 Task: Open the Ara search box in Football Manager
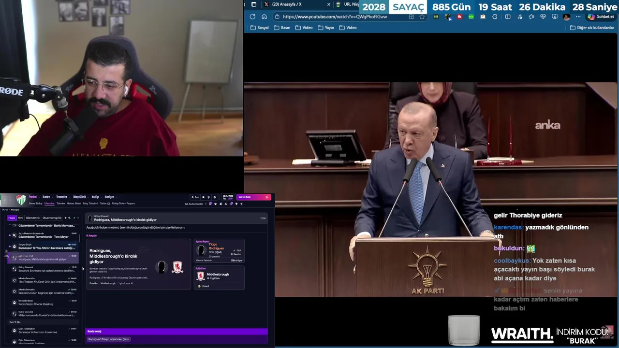click(x=195, y=197)
